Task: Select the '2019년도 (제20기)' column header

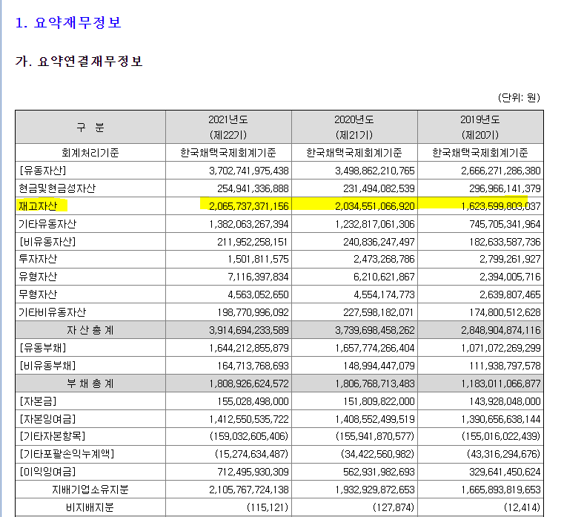Action: [x=480, y=127]
